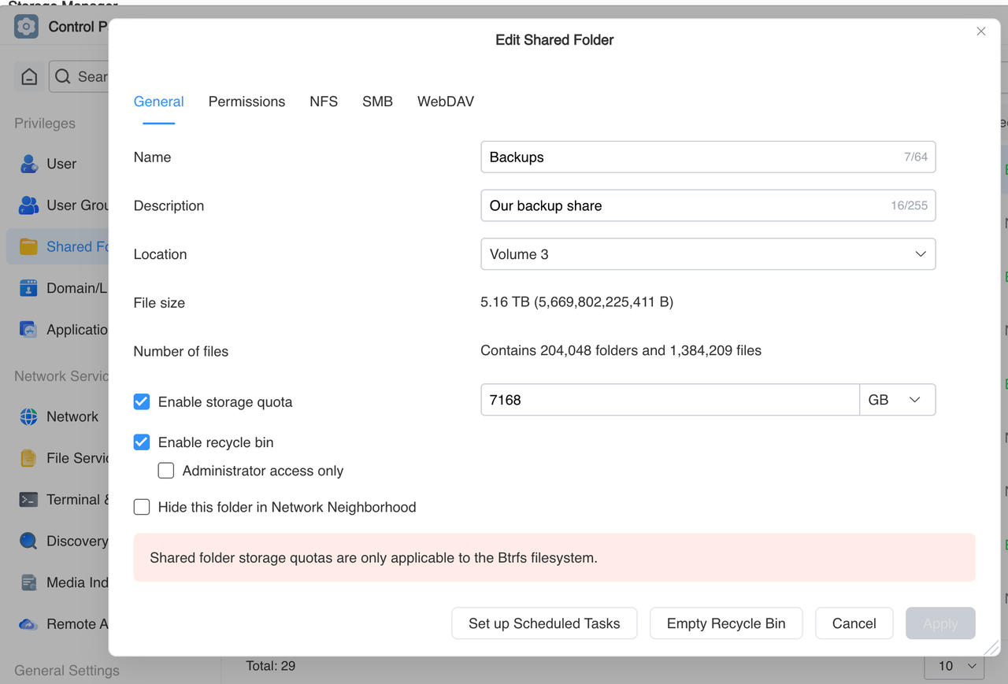Uncheck Enable recycle bin

(x=142, y=442)
